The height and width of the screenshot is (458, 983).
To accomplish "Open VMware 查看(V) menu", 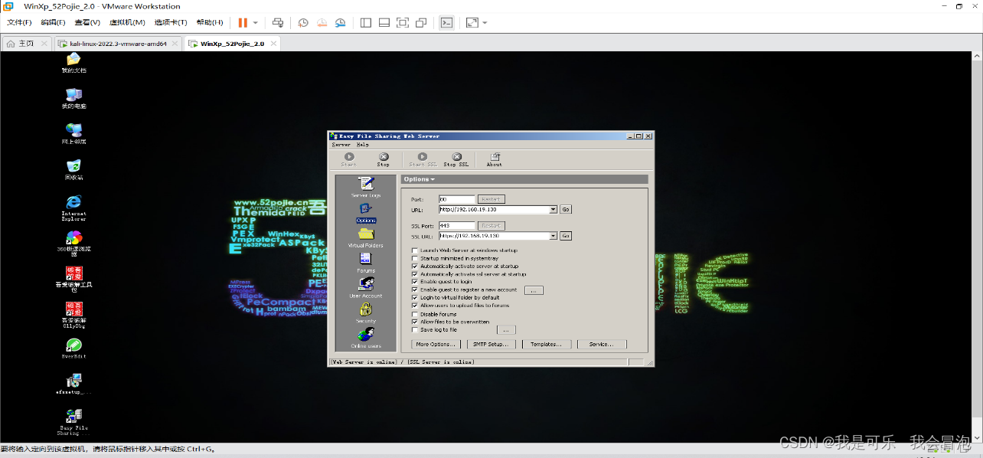I will (88, 22).
